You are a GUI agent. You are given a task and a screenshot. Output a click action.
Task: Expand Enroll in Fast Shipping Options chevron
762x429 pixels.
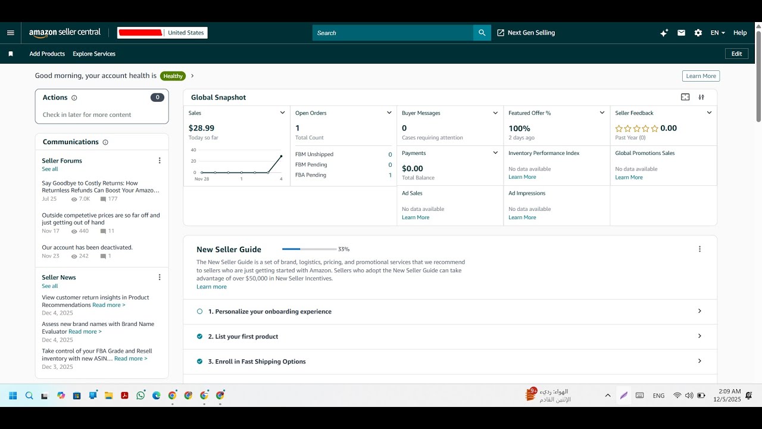coord(699,361)
